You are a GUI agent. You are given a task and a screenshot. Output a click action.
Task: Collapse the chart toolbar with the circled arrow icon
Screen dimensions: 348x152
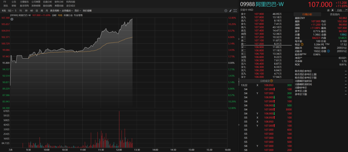226,10
